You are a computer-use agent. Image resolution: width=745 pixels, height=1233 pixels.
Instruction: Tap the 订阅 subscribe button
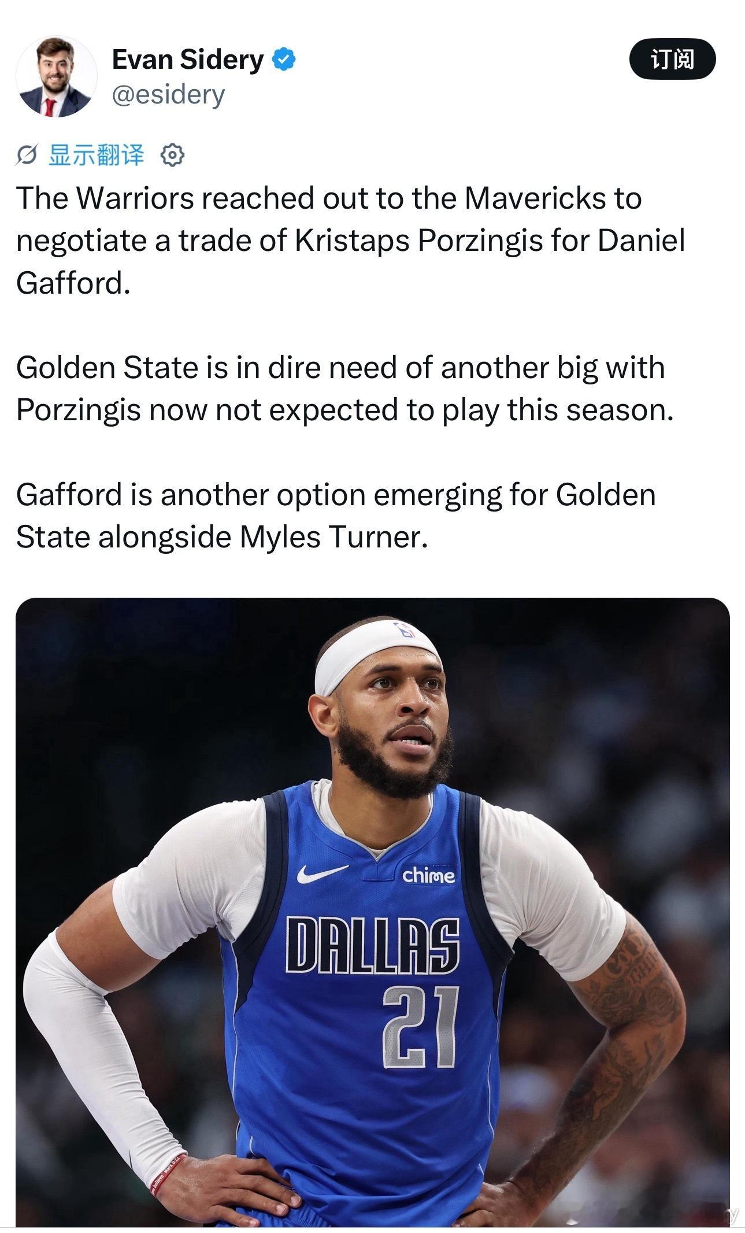tap(672, 59)
